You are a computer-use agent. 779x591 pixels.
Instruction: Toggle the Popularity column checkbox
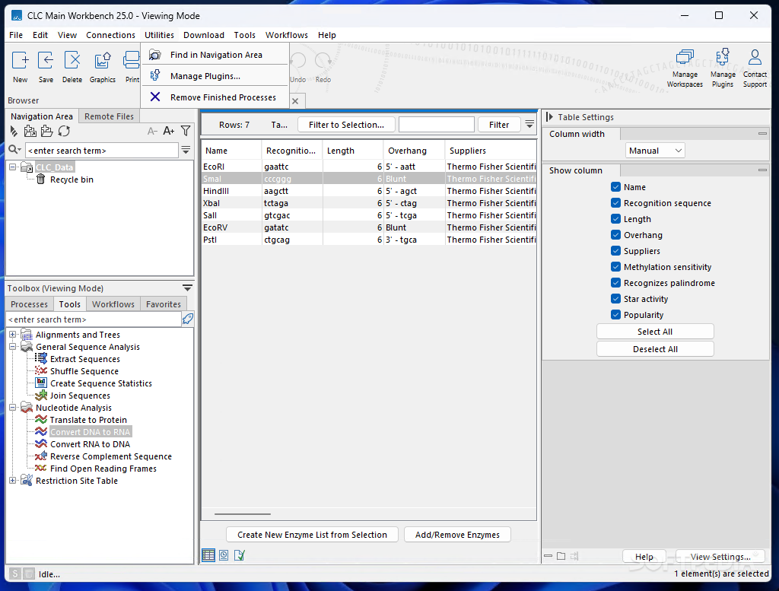click(x=615, y=314)
